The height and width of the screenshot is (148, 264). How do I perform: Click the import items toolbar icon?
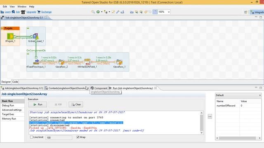(x=132, y=12)
